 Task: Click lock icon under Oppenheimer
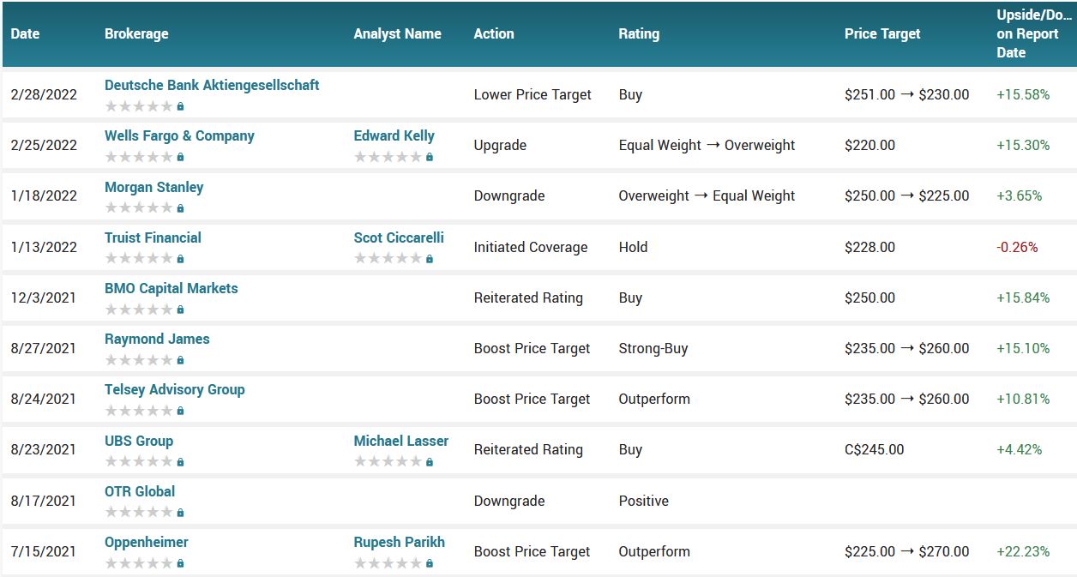point(180,563)
